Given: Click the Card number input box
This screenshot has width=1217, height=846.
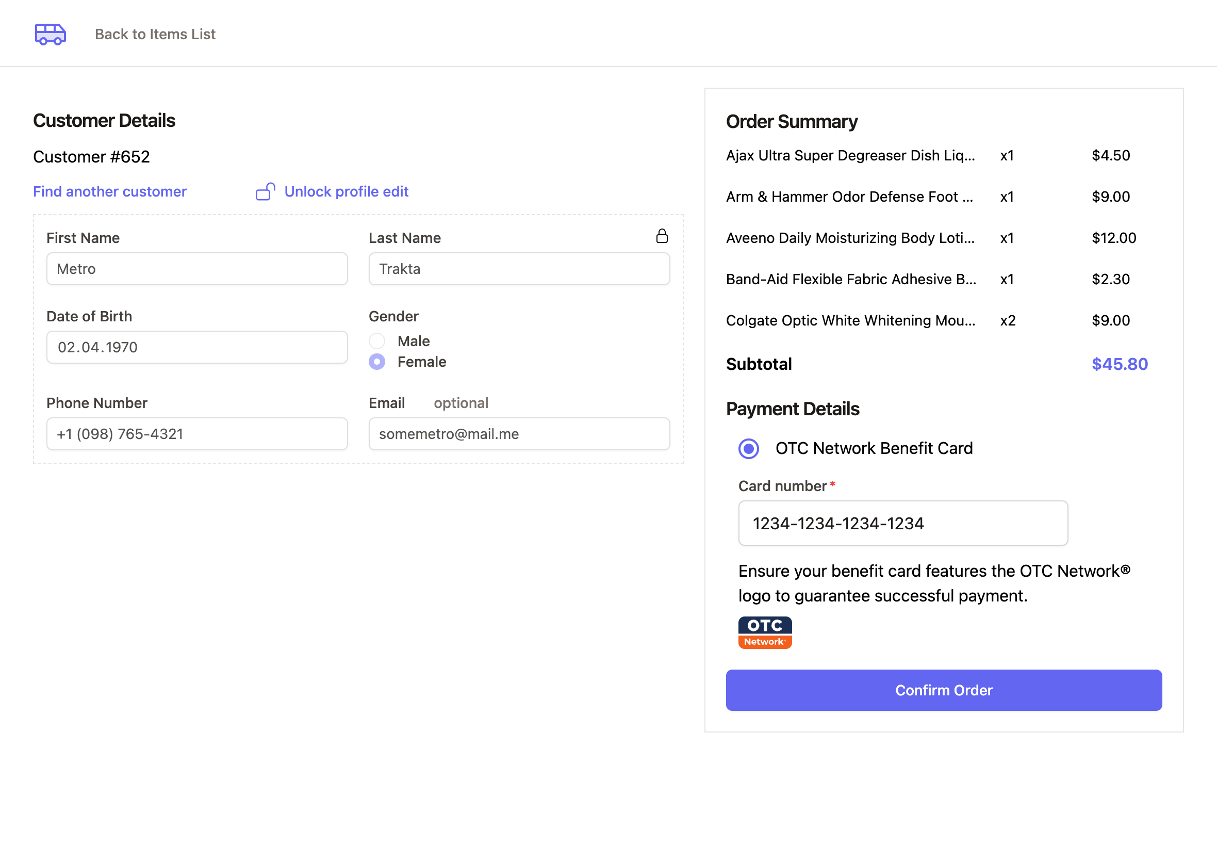Looking at the screenshot, I should (902, 523).
